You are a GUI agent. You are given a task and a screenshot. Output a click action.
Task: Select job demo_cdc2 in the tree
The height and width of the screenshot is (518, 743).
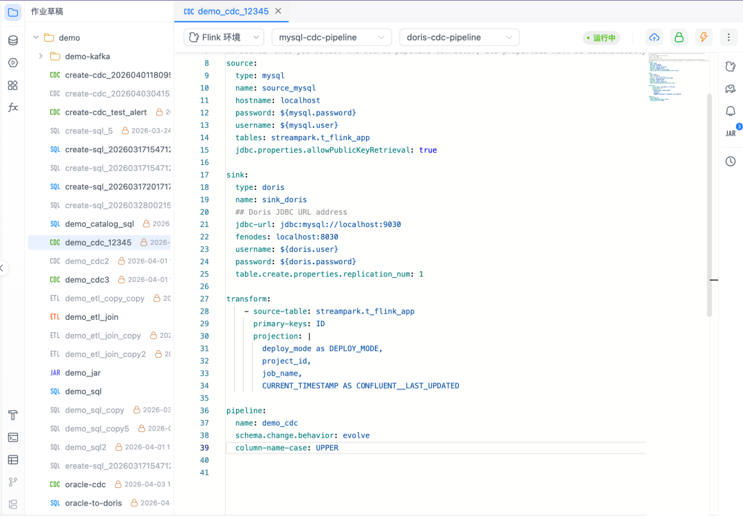click(x=87, y=261)
